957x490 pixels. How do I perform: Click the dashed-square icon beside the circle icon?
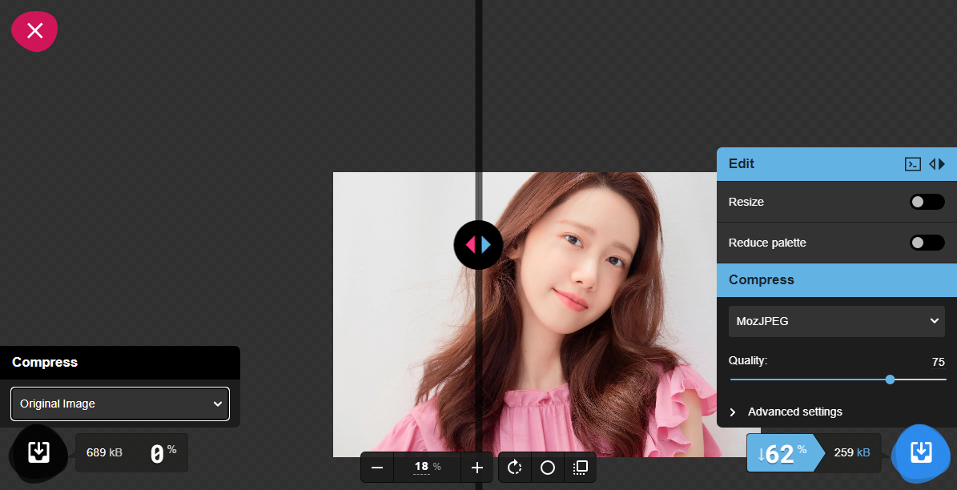click(581, 468)
